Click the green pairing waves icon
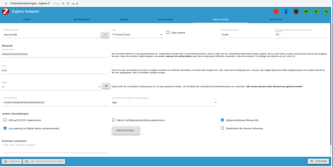 326,12
